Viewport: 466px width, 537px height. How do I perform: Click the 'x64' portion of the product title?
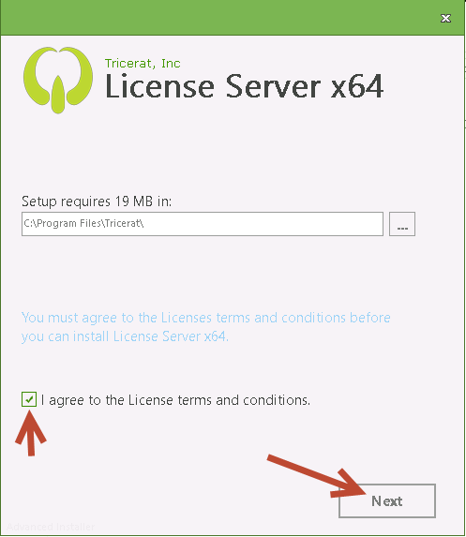(357, 86)
